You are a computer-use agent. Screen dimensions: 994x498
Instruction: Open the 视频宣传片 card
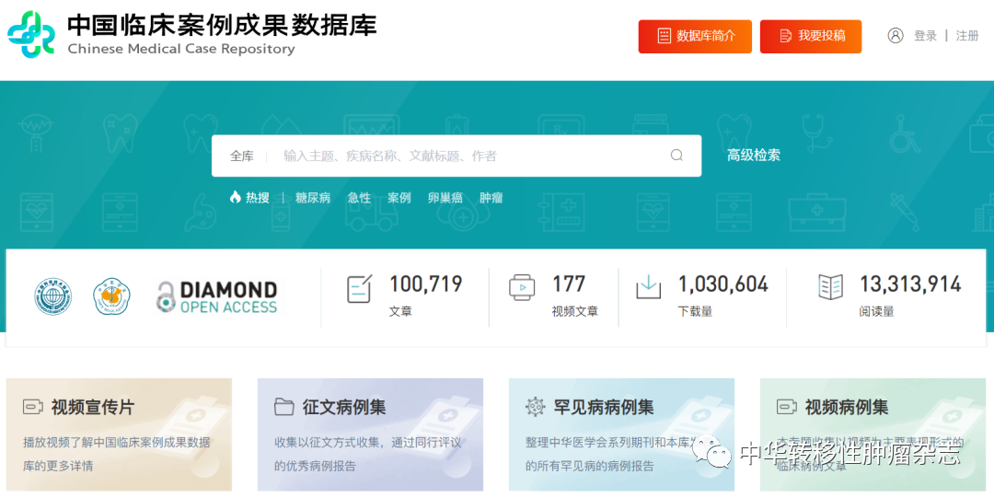(119, 434)
